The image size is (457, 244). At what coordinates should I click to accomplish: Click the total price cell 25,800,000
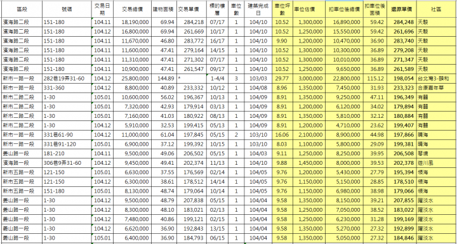132,79
